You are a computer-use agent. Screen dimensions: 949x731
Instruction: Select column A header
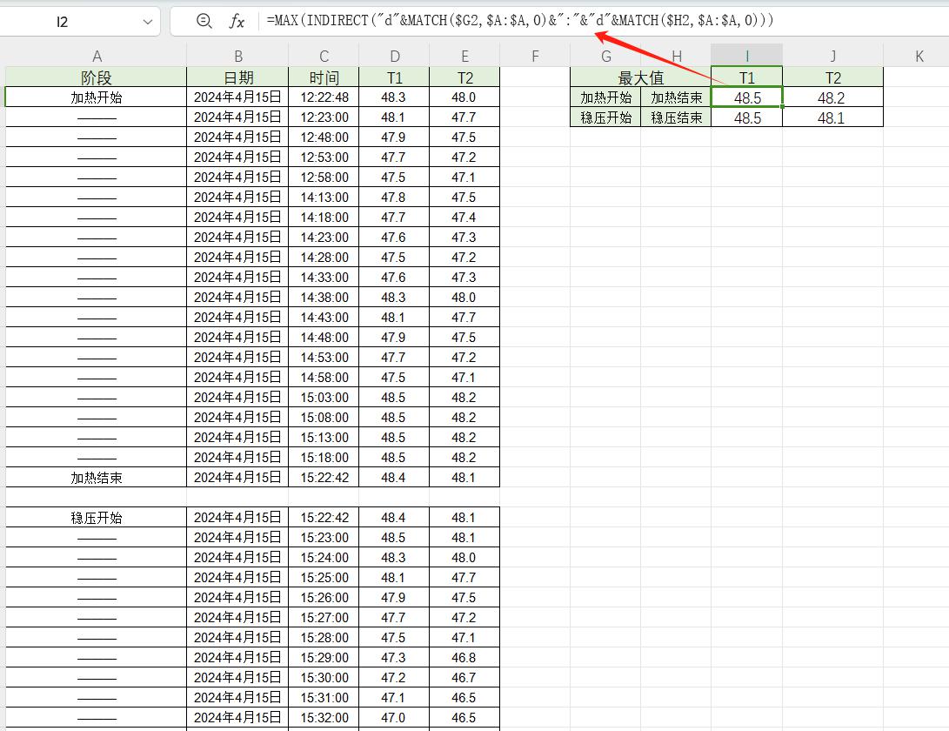click(97, 57)
